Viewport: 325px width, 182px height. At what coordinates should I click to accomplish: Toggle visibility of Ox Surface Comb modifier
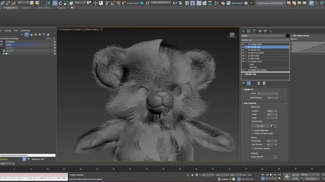click(x=243, y=62)
